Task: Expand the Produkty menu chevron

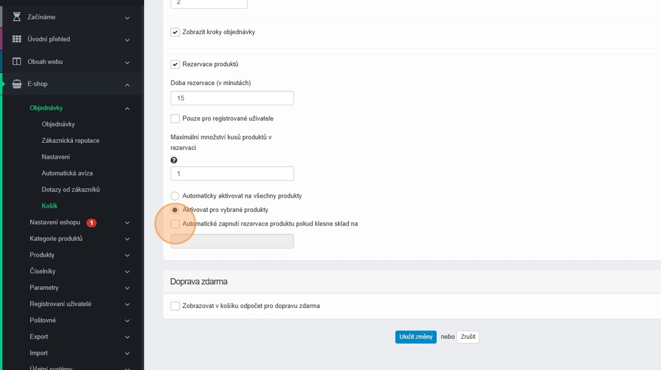Action: [127, 256]
